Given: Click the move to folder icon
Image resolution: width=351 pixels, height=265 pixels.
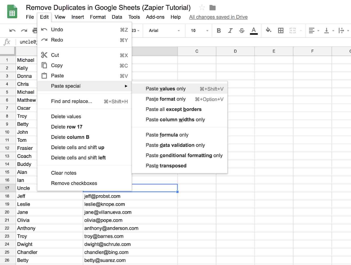Looking at the screenshot, I should (212, 8).
